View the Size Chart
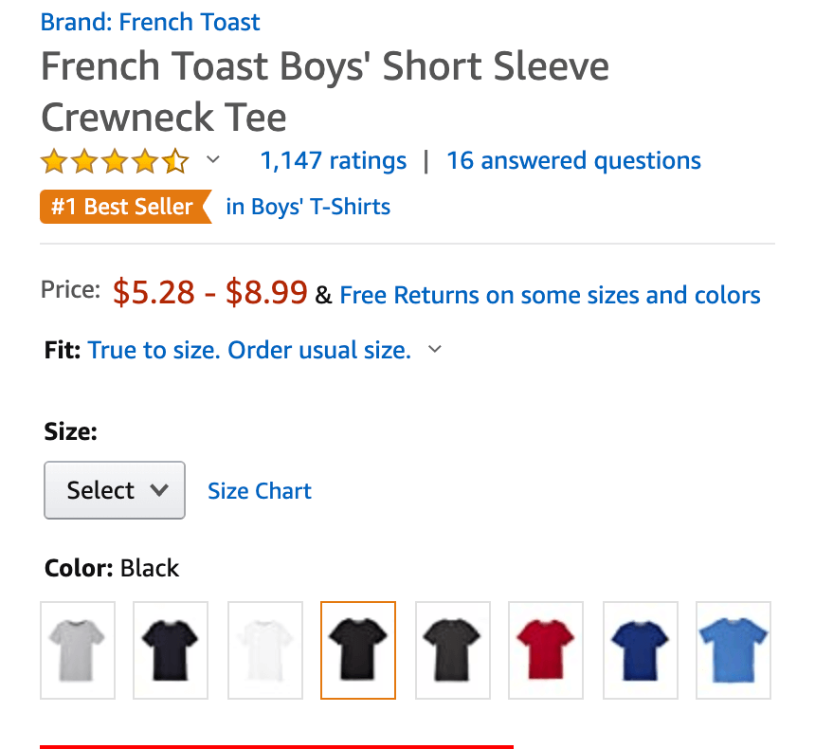The width and height of the screenshot is (815, 749). [x=259, y=490]
